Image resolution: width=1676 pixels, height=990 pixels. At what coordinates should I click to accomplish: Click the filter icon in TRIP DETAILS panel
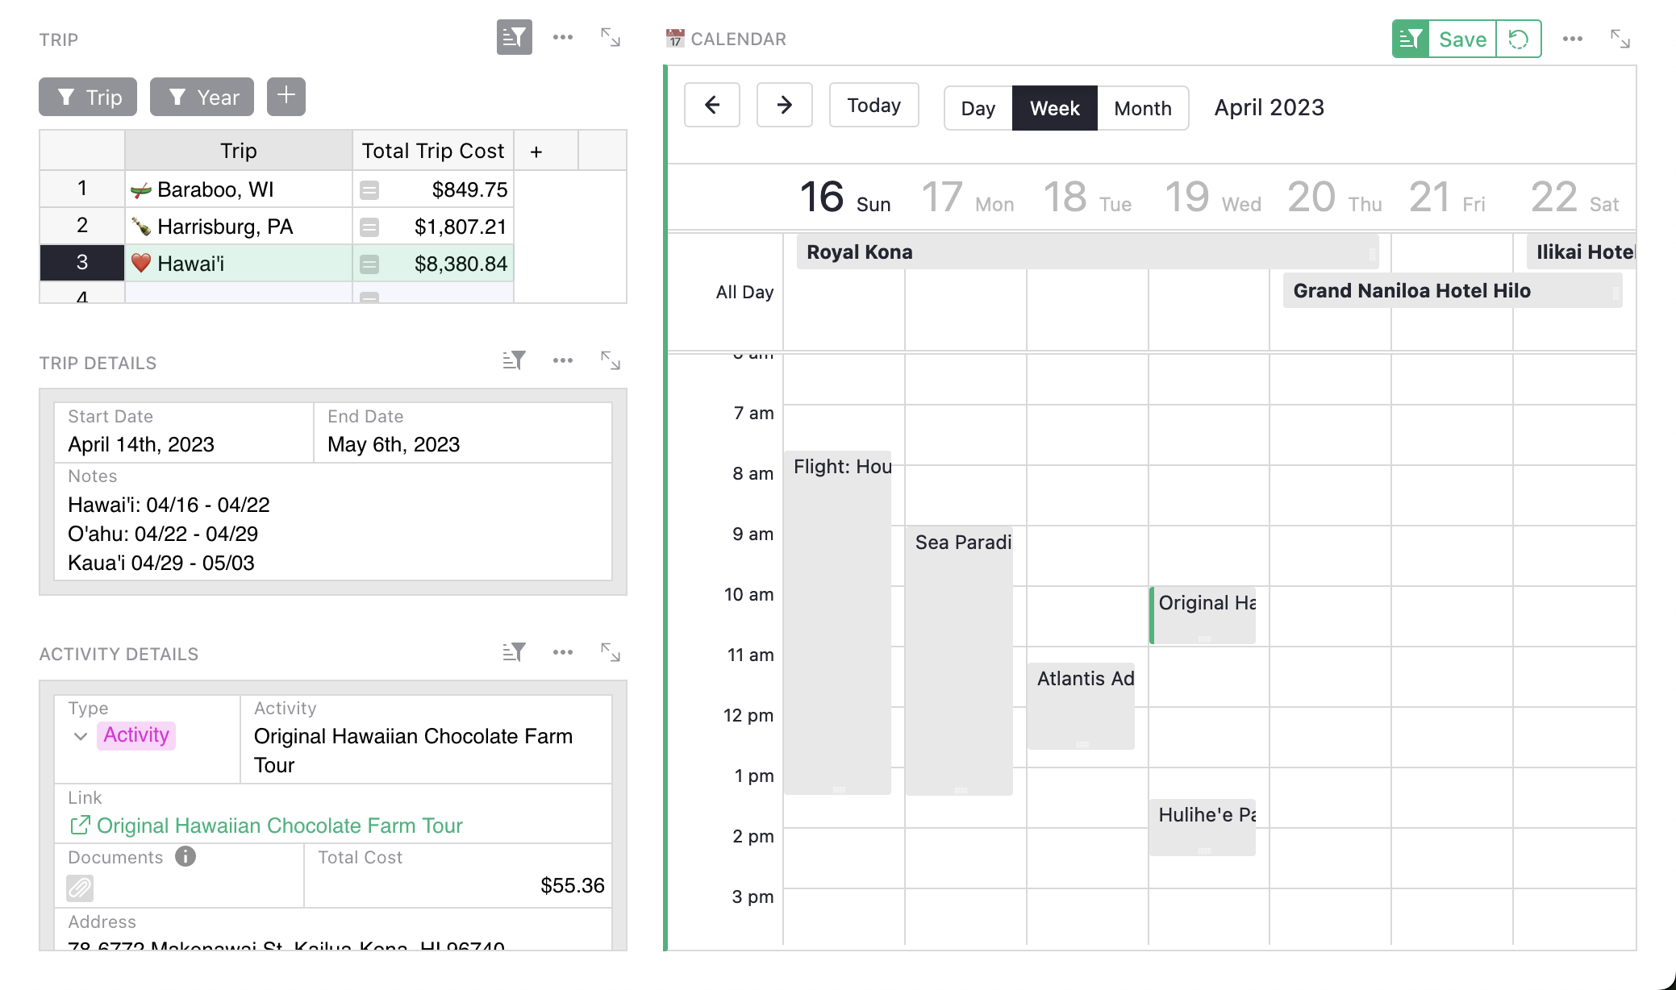[515, 360]
